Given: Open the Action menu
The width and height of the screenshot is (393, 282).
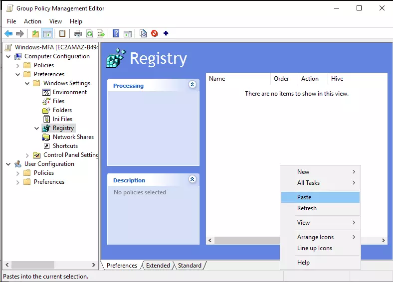Looking at the screenshot, I should (32, 21).
